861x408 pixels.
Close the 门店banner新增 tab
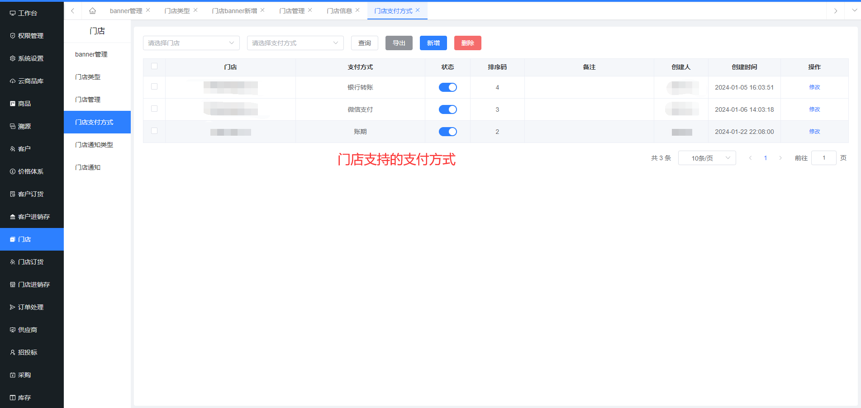(262, 10)
